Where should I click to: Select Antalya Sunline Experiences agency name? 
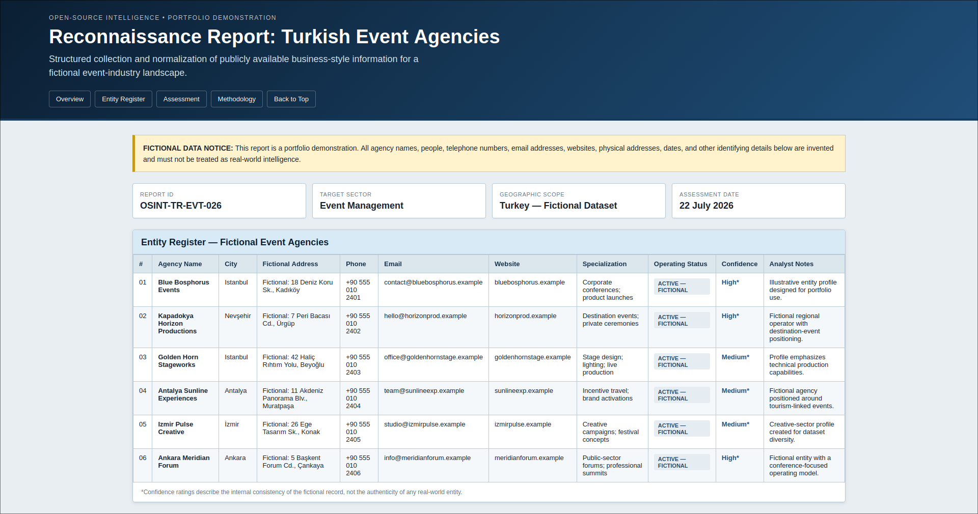(183, 394)
